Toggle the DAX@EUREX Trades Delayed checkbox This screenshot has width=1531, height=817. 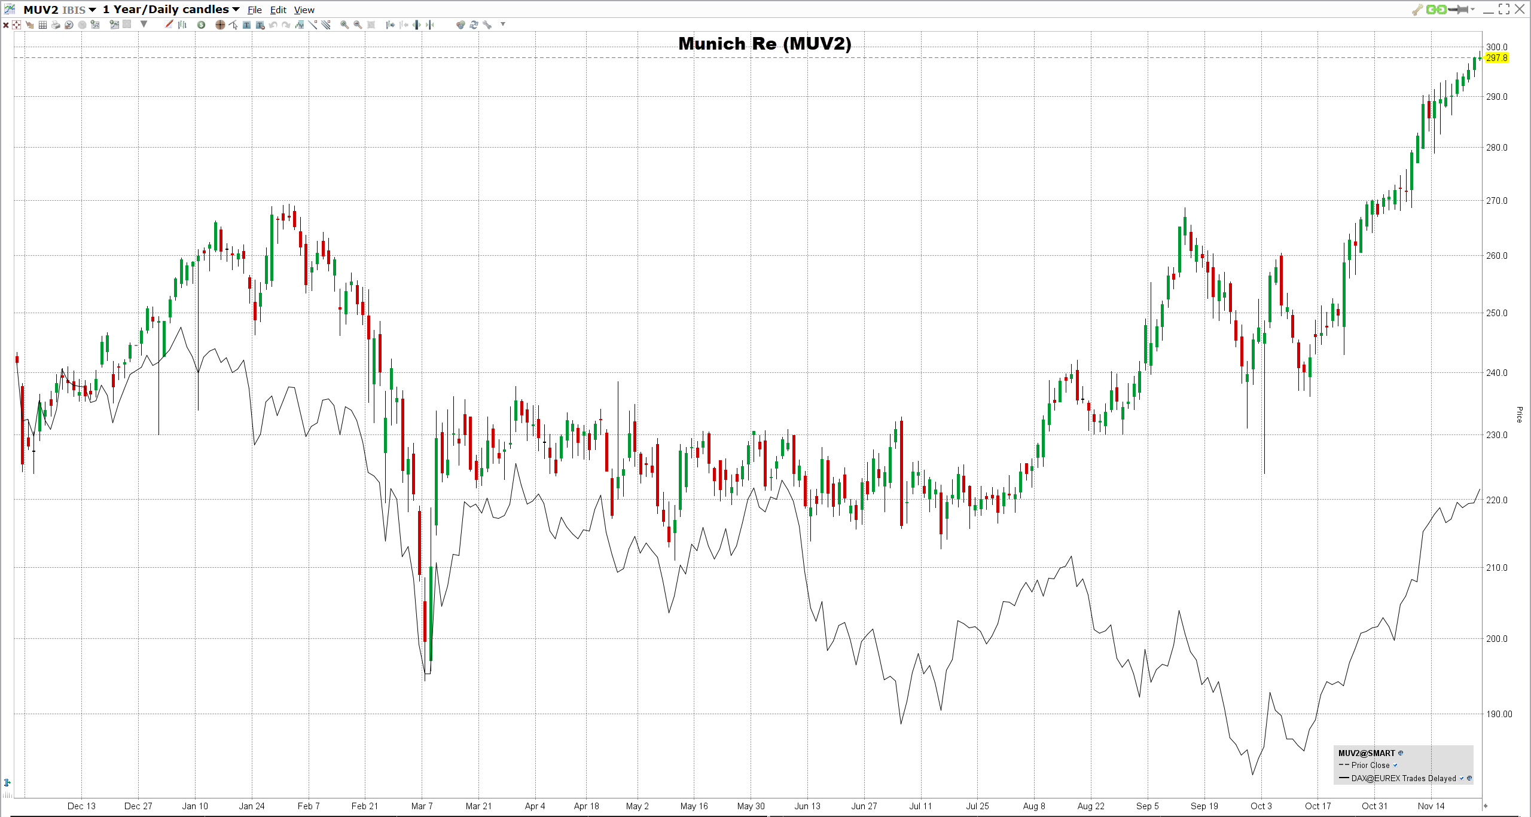tap(1462, 778)
